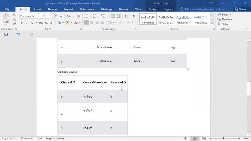The height and width of the screenshot is (141, 251).
Task: Align text to the left
Action: click(x=86, y=23)
